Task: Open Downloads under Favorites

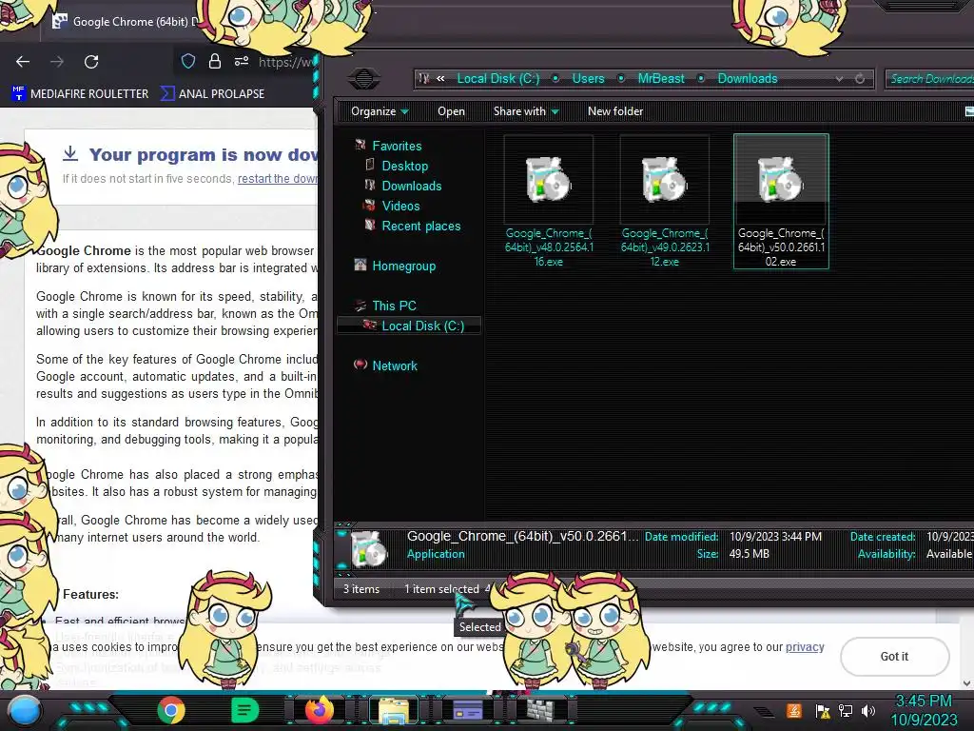Action: tap(411, 186)
